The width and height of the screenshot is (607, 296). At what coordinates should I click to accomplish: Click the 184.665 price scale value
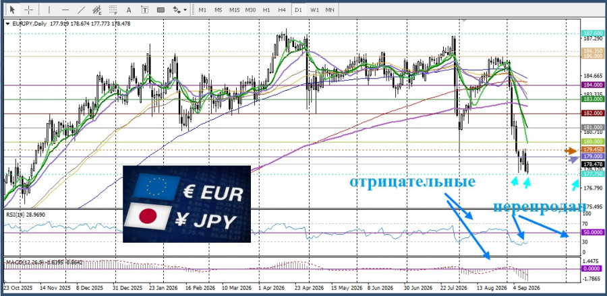click(592, 75)
